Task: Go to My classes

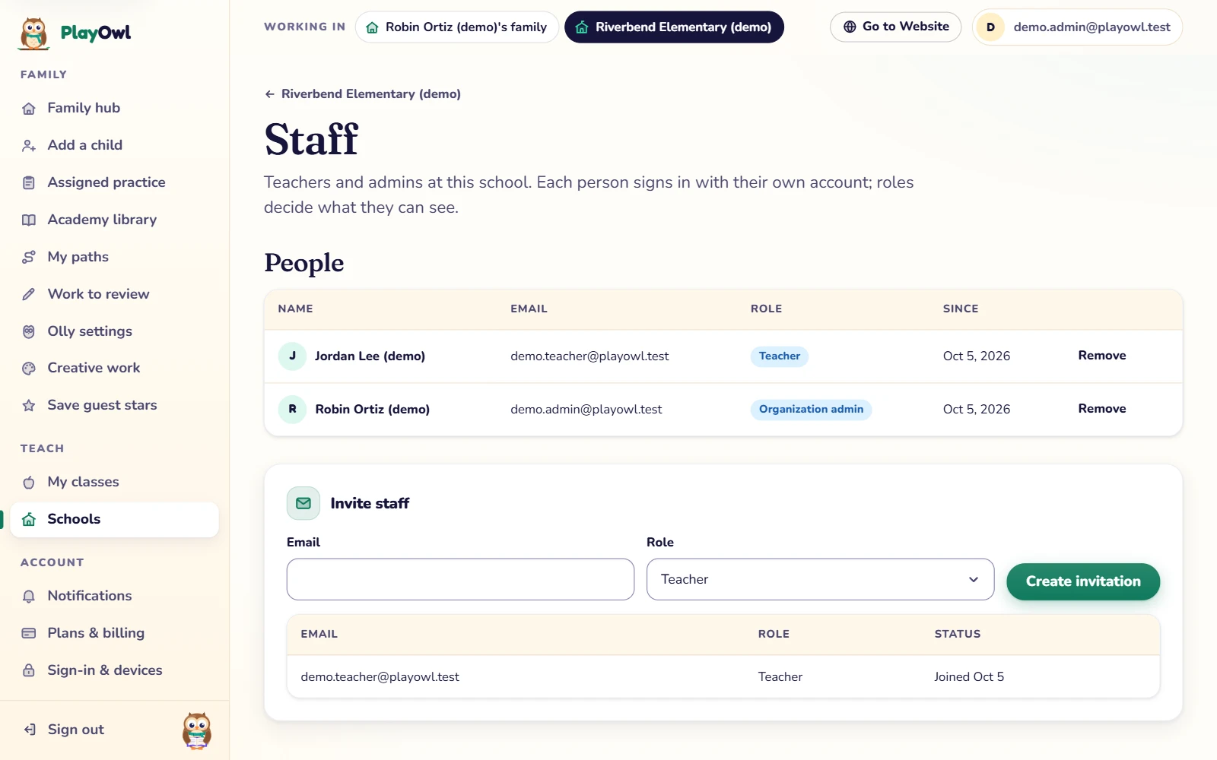Action: coord(115,482)
